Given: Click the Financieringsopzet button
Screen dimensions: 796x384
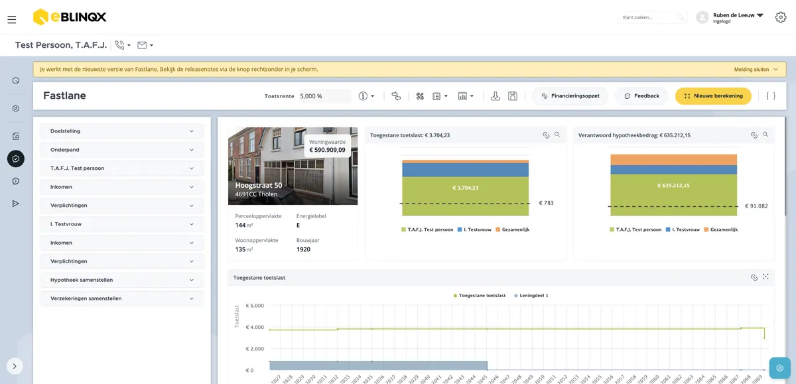Looking at the screenshot, I should point(570,96).
